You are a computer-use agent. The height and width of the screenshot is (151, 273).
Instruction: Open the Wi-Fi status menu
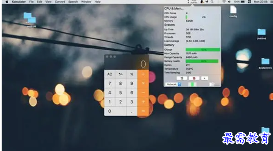pos(224,2)
